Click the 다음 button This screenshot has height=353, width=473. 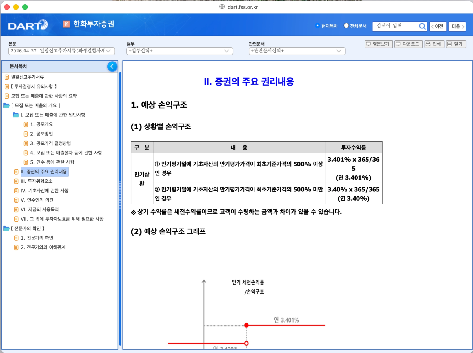click(457, 26)
